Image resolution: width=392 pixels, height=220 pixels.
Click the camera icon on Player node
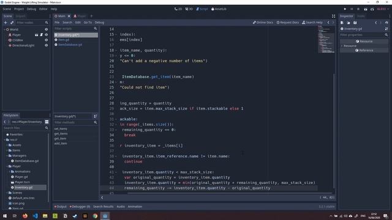[x=37, y=35]
